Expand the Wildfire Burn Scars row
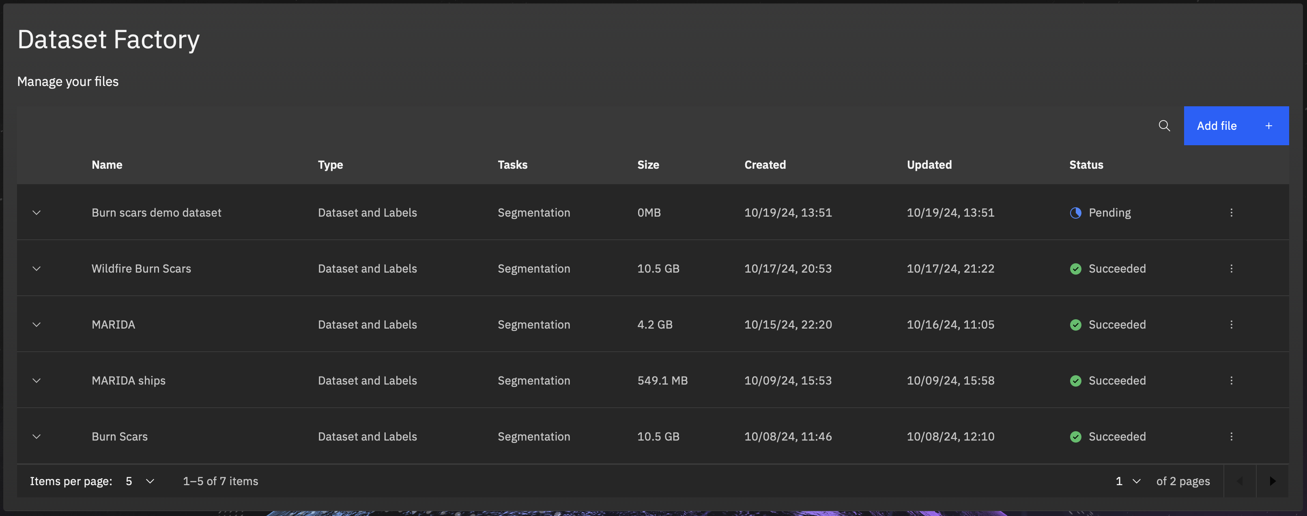Image resolution: width=1307 pixels, height=516 pixels. click(37, 269)
